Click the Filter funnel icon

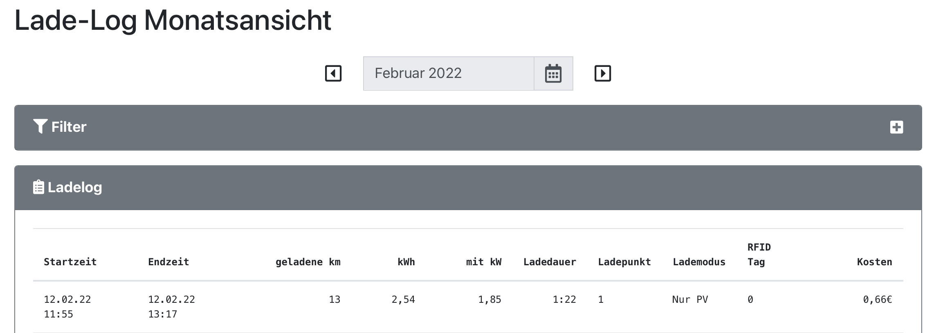(x=40, y=127)
